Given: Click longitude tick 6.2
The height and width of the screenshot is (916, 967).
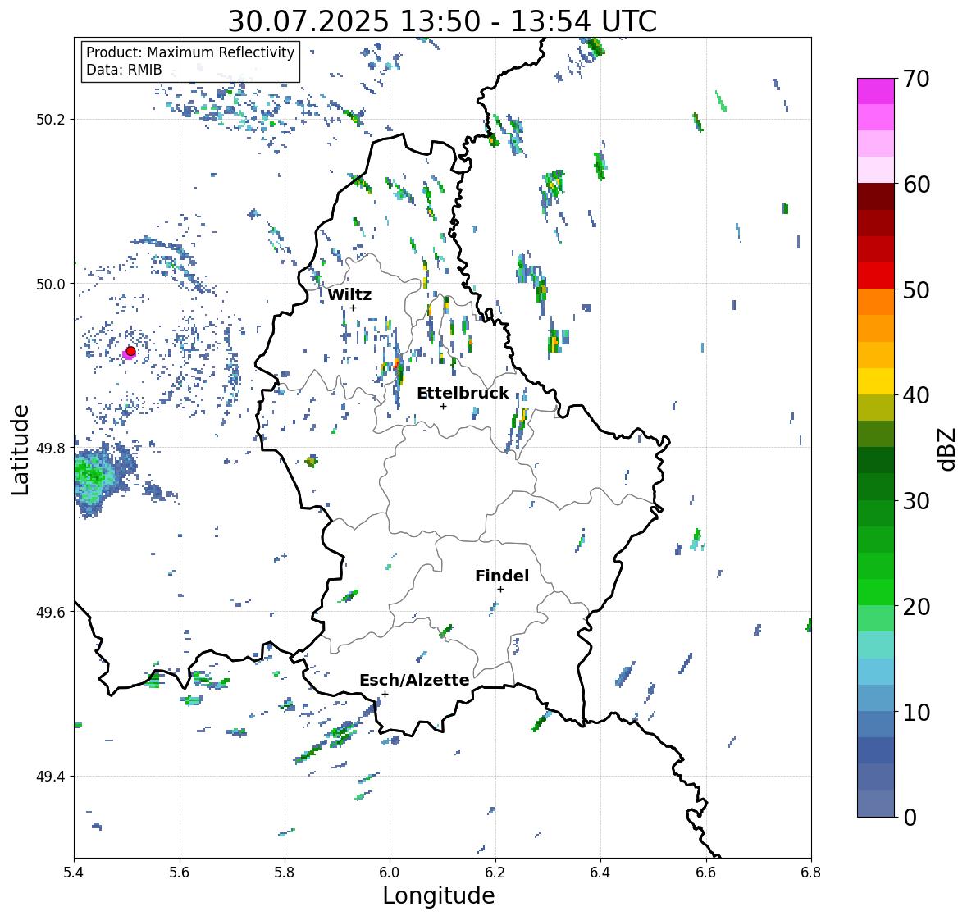Looking at the screenshot, I should point(495,873).
